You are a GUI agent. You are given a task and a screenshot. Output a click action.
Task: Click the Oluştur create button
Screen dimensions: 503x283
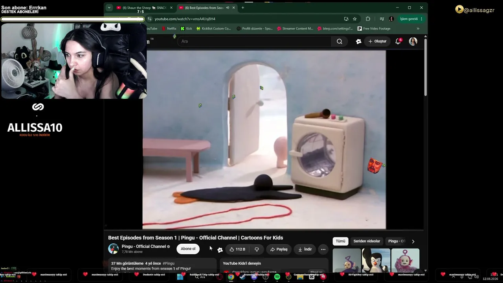378,41
